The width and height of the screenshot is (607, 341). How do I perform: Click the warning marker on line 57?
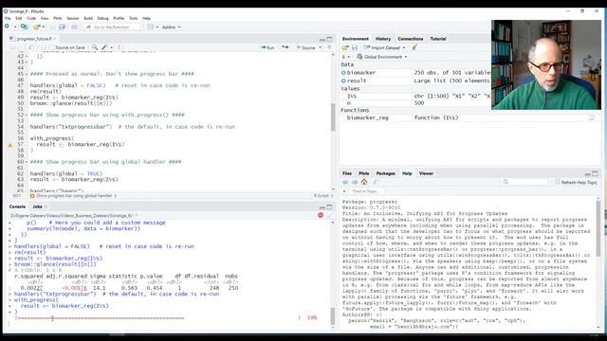(10, 145)
